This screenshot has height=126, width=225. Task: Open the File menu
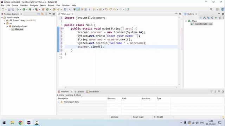pyautogui.click(x=3, y=6)
